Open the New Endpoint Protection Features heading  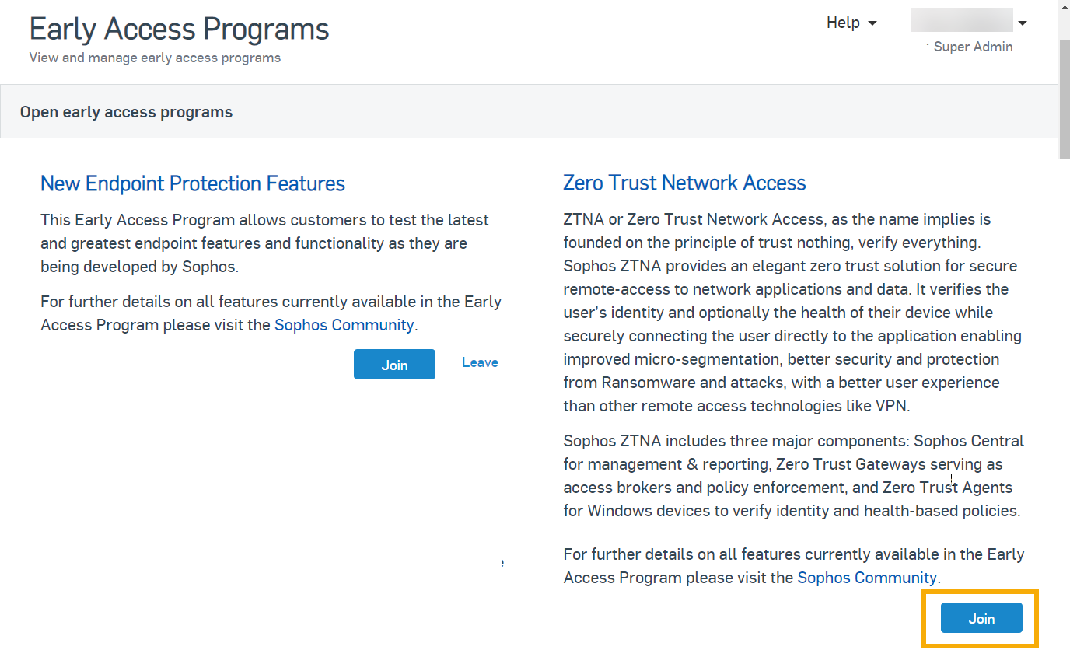tap(193, 183)
